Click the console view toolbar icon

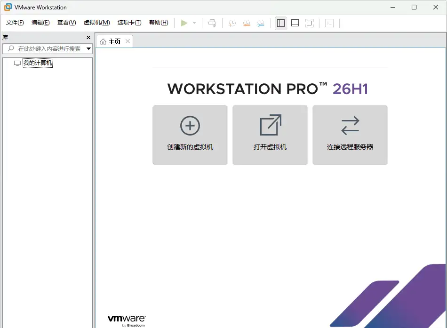tap(329, 23)
